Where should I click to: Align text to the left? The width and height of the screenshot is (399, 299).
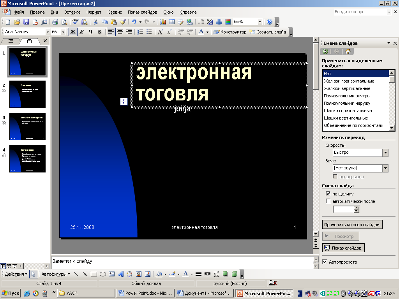(111, 32)
